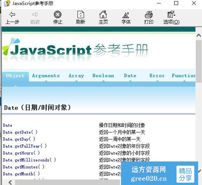Click the vertical scrollbar thumb
This screenshot has height=185, width=202.
click(199, 61)
